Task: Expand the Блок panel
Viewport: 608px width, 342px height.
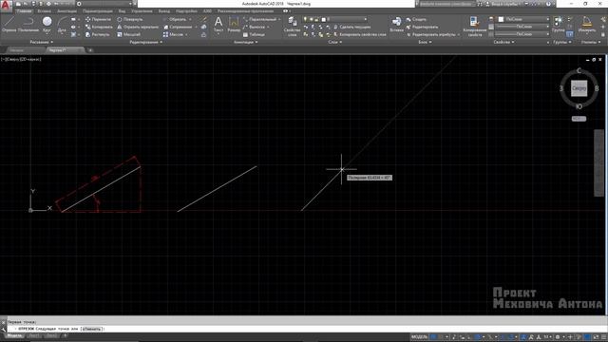Action: [x=425, y=42]
